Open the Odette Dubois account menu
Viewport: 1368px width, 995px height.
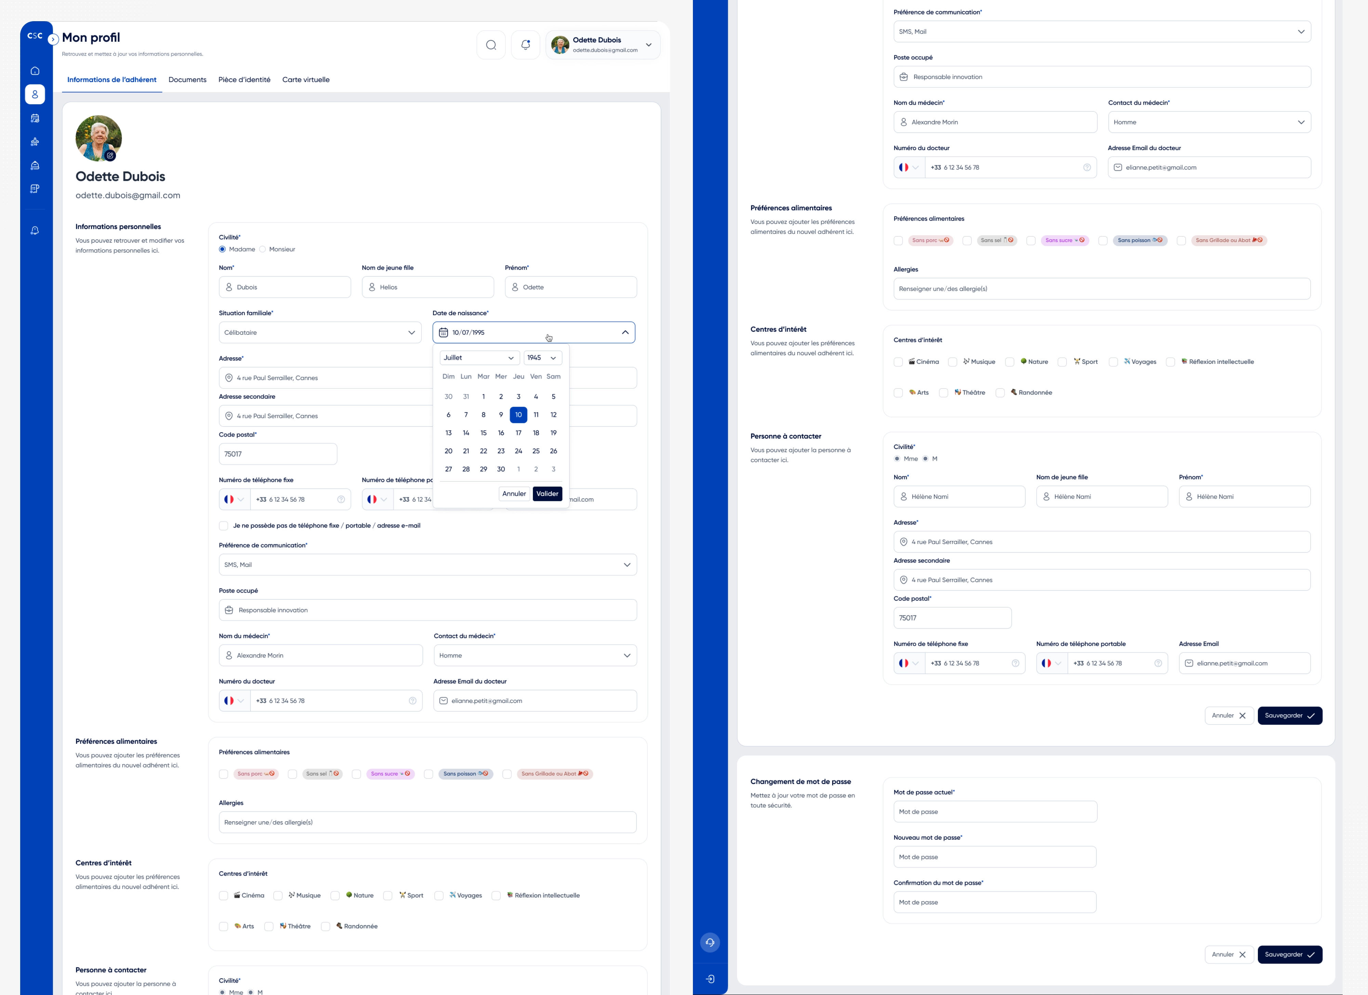(x=603, y=45)
